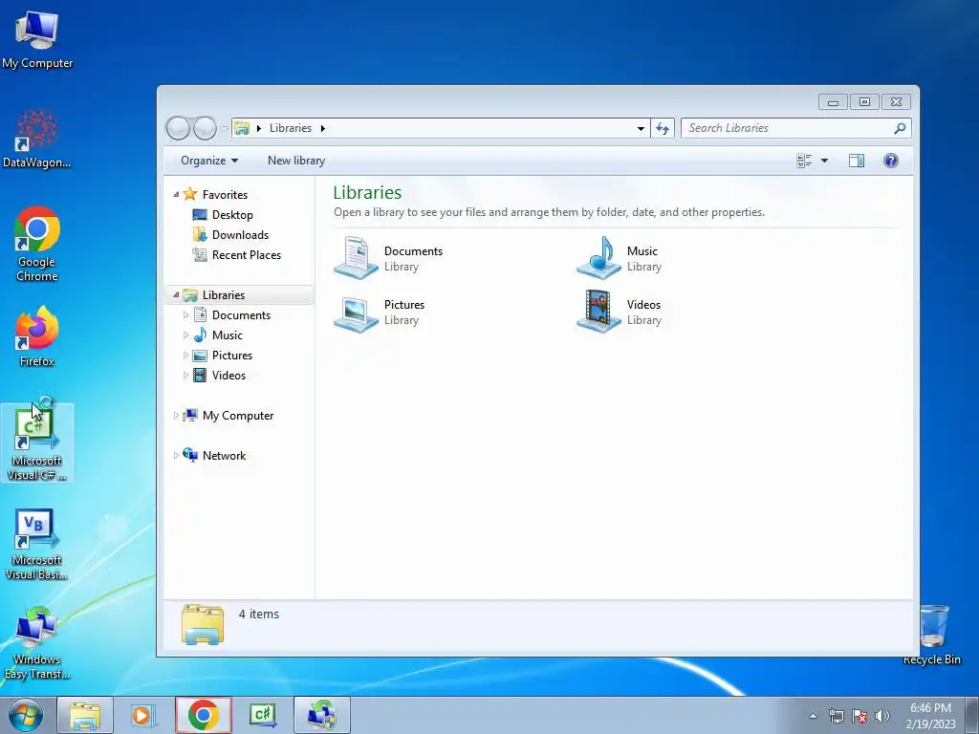This screenshot has width=979, height=734.
Task: Click the Back navigation button in Explorer
Action: [178, 128]
